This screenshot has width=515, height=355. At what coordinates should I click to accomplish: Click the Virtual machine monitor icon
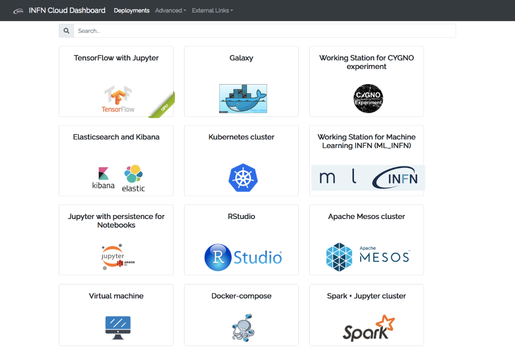118,328
